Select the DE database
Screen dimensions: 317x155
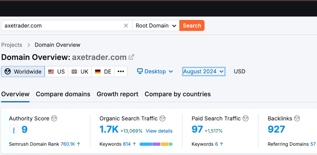[103, 72]
